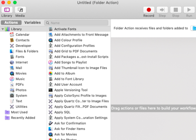196x140 pixels.
Task: Select the Utilities category icon
Action: pyautogui.click(x=12, y=107)
